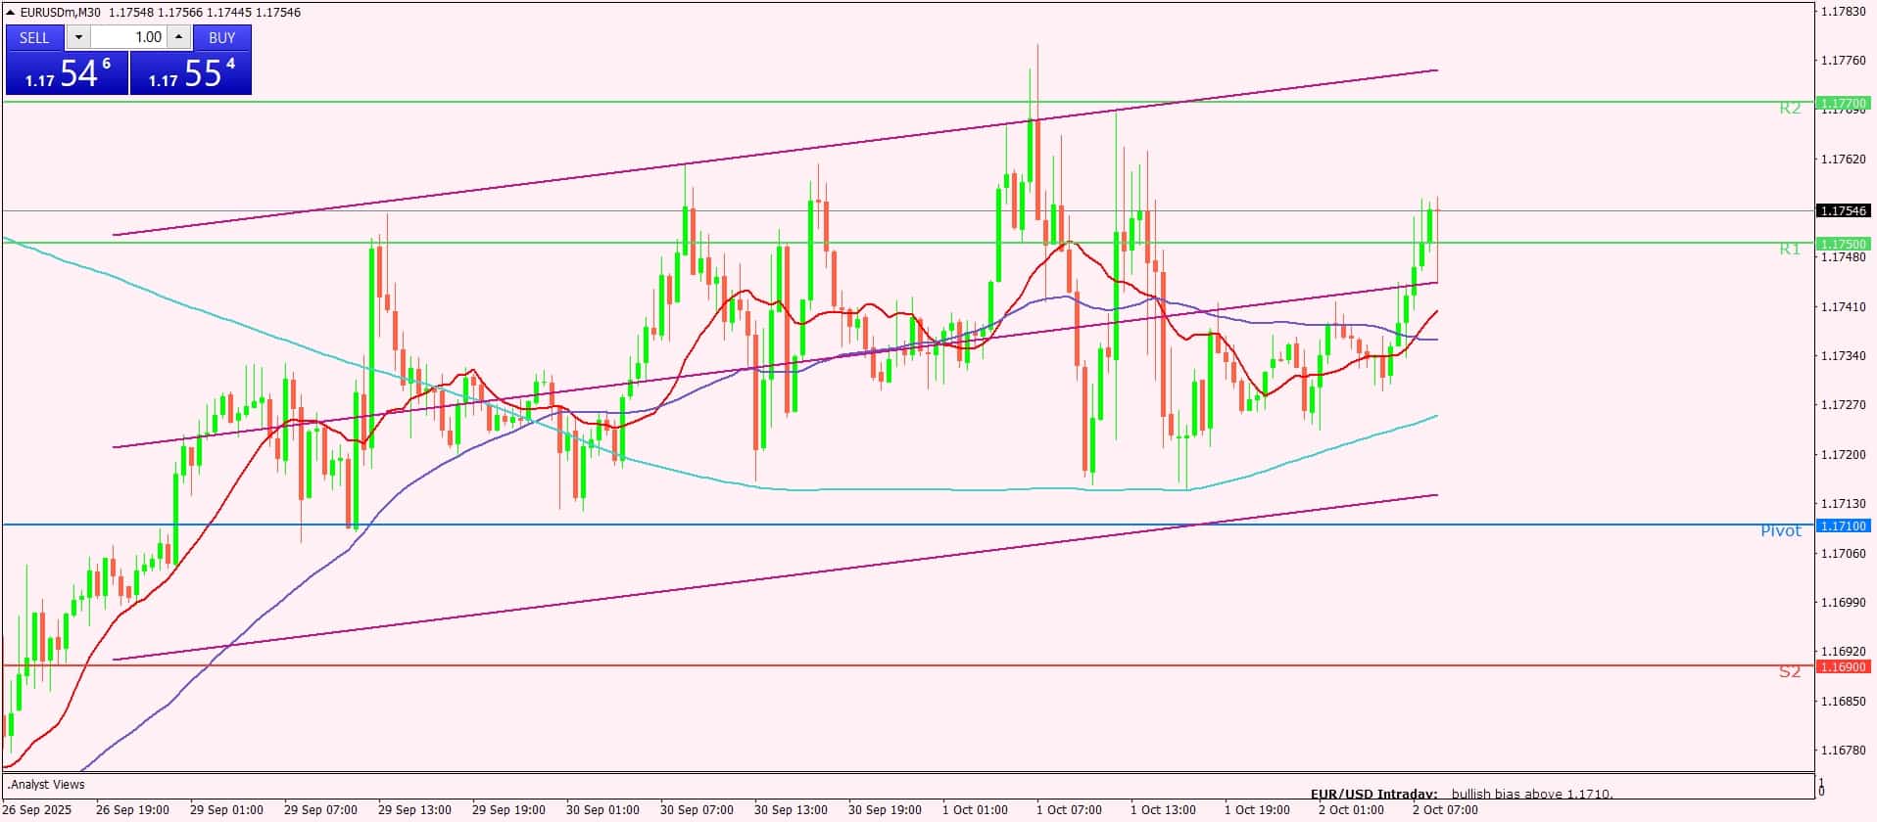Image resolution: width=1877 pixels, height=822 pixels.
Task: Click the 1 Oct 07:00 time marker
Action: tap(1069, 810)
